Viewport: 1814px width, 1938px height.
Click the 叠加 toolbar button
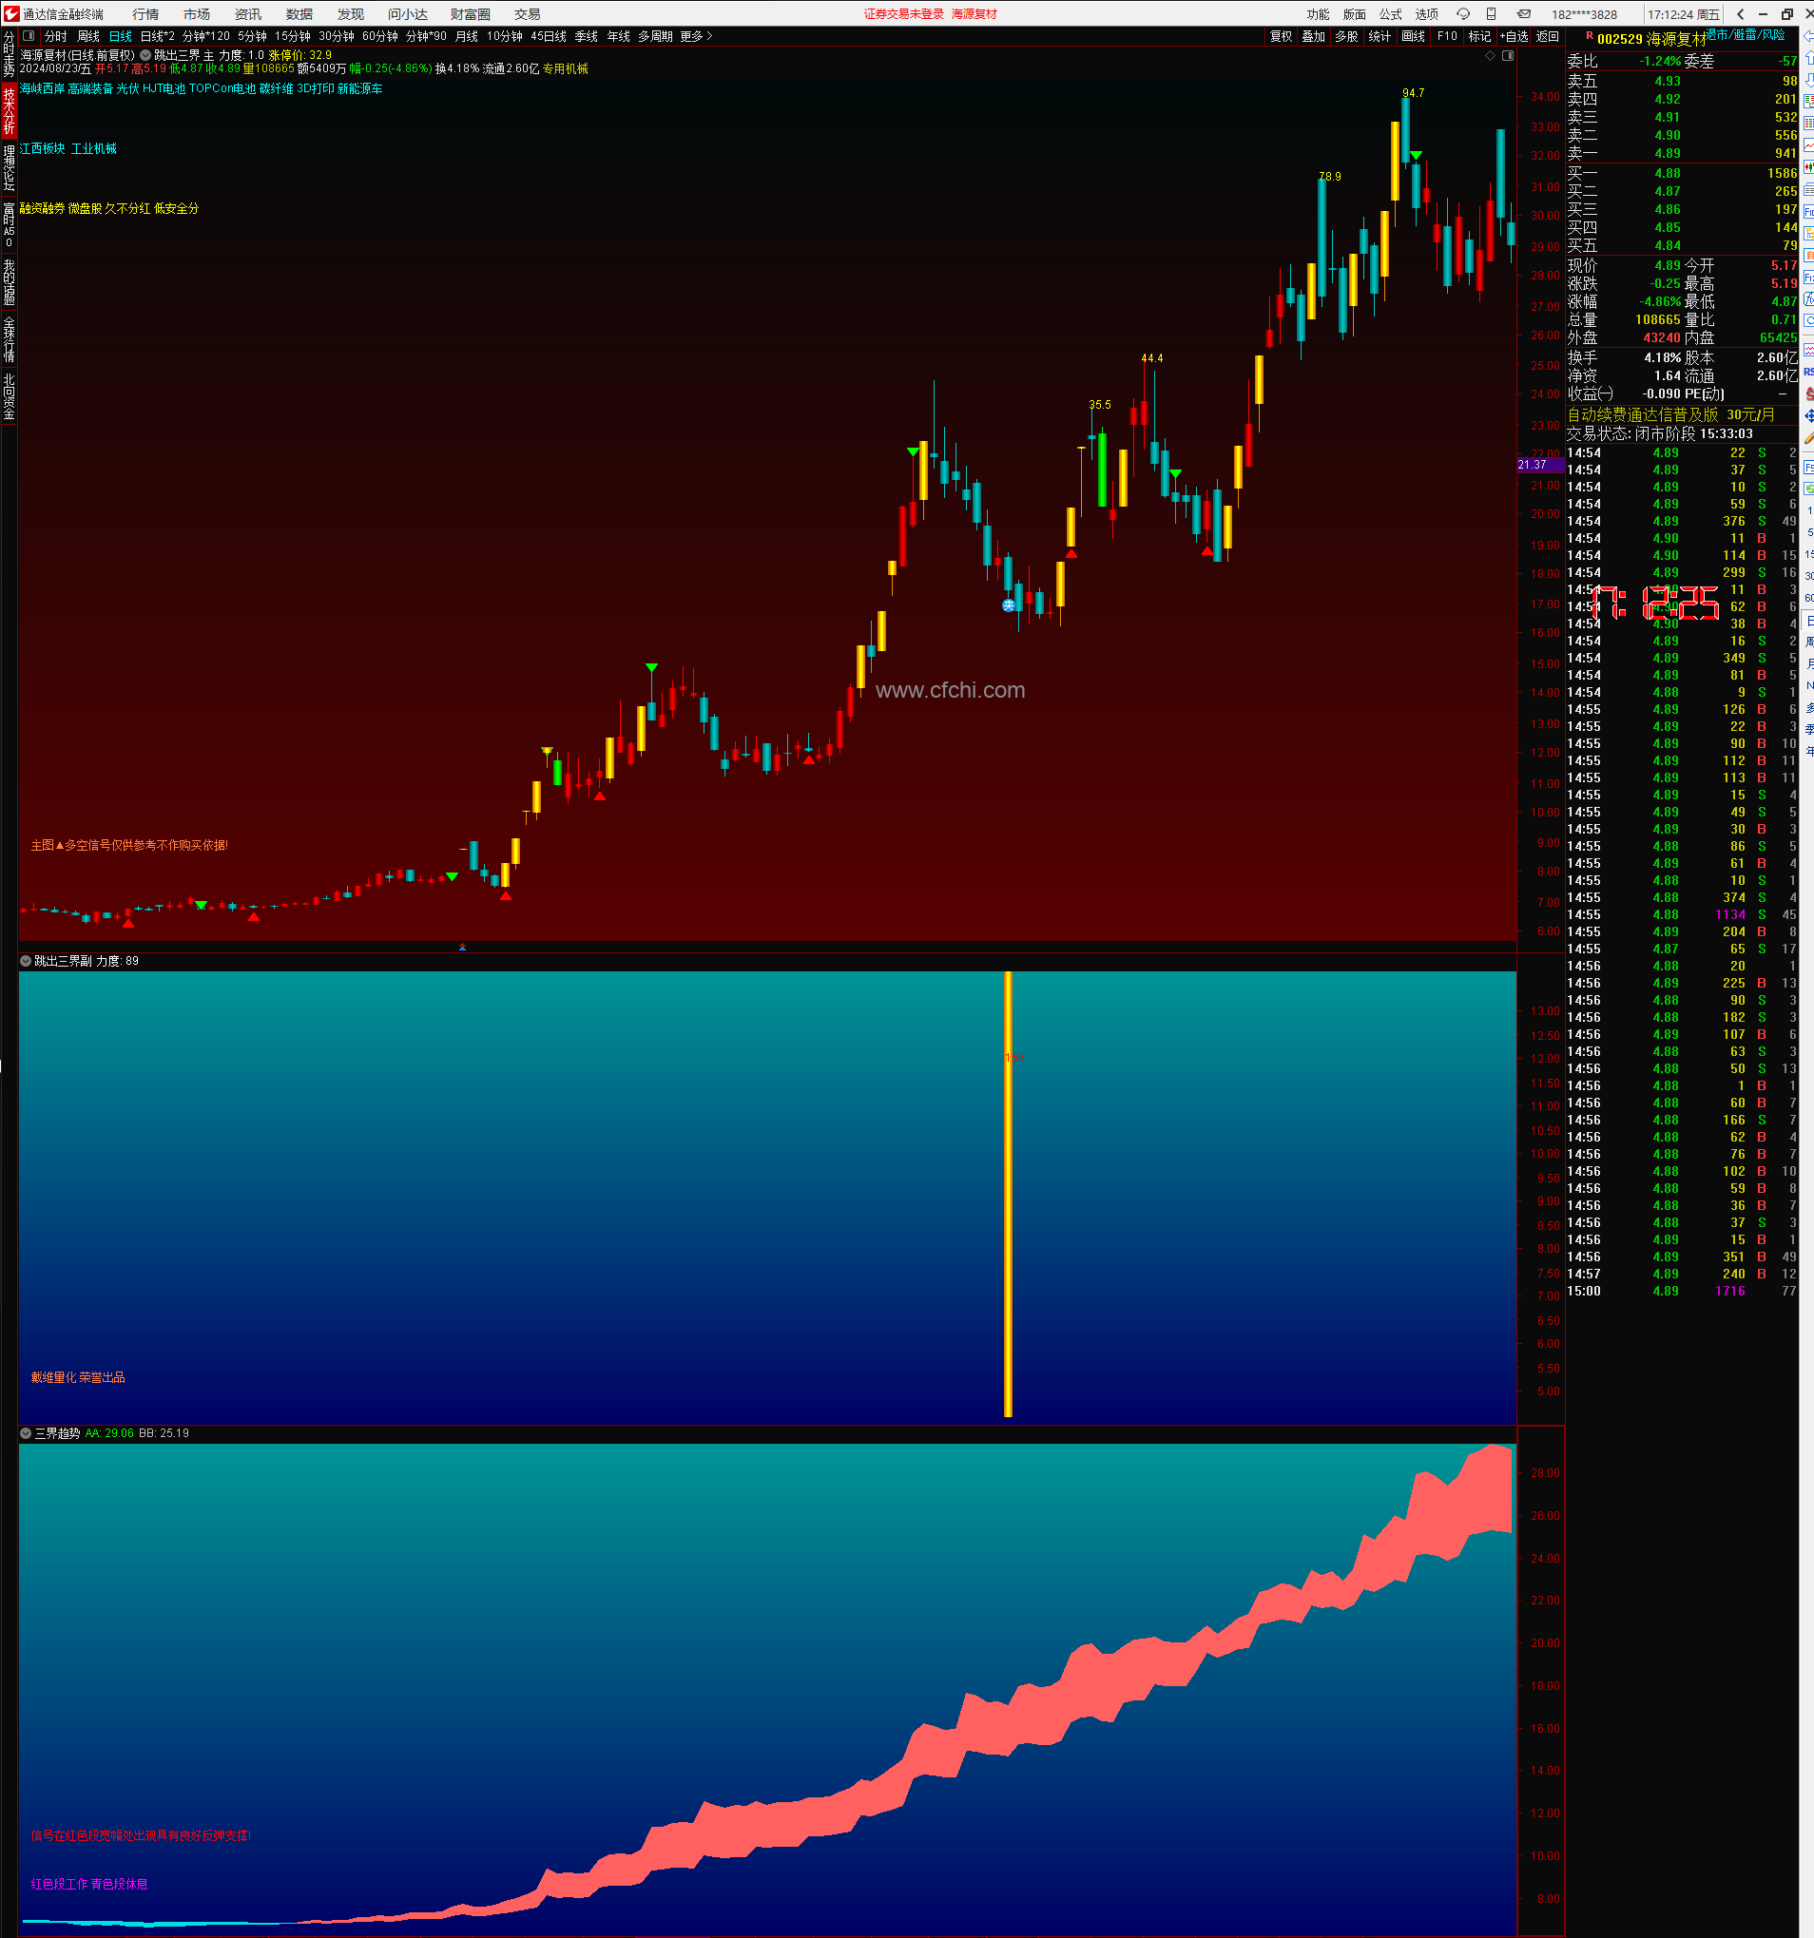1314,36
